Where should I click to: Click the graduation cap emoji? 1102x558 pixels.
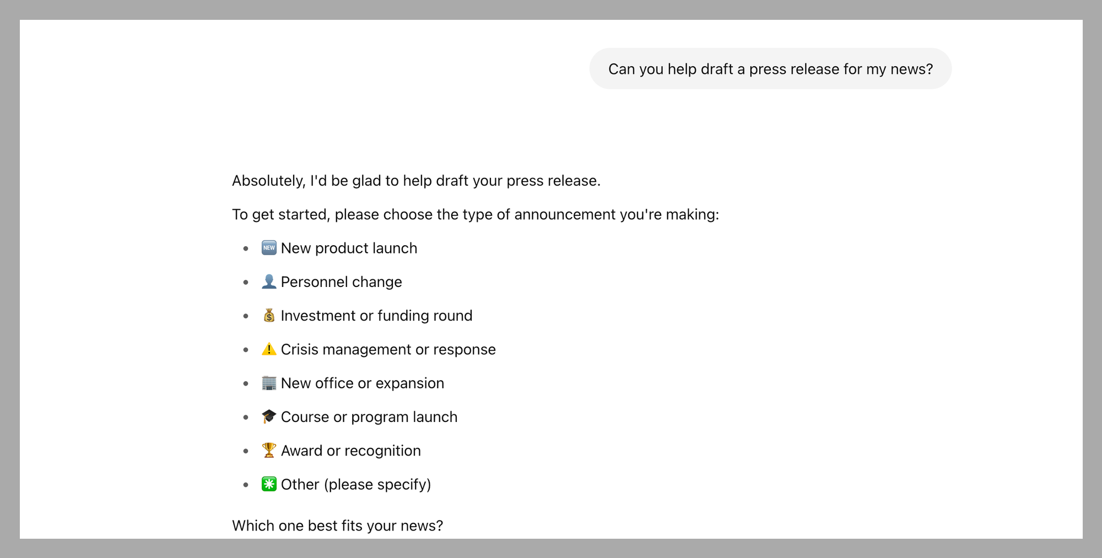point(269,416)
